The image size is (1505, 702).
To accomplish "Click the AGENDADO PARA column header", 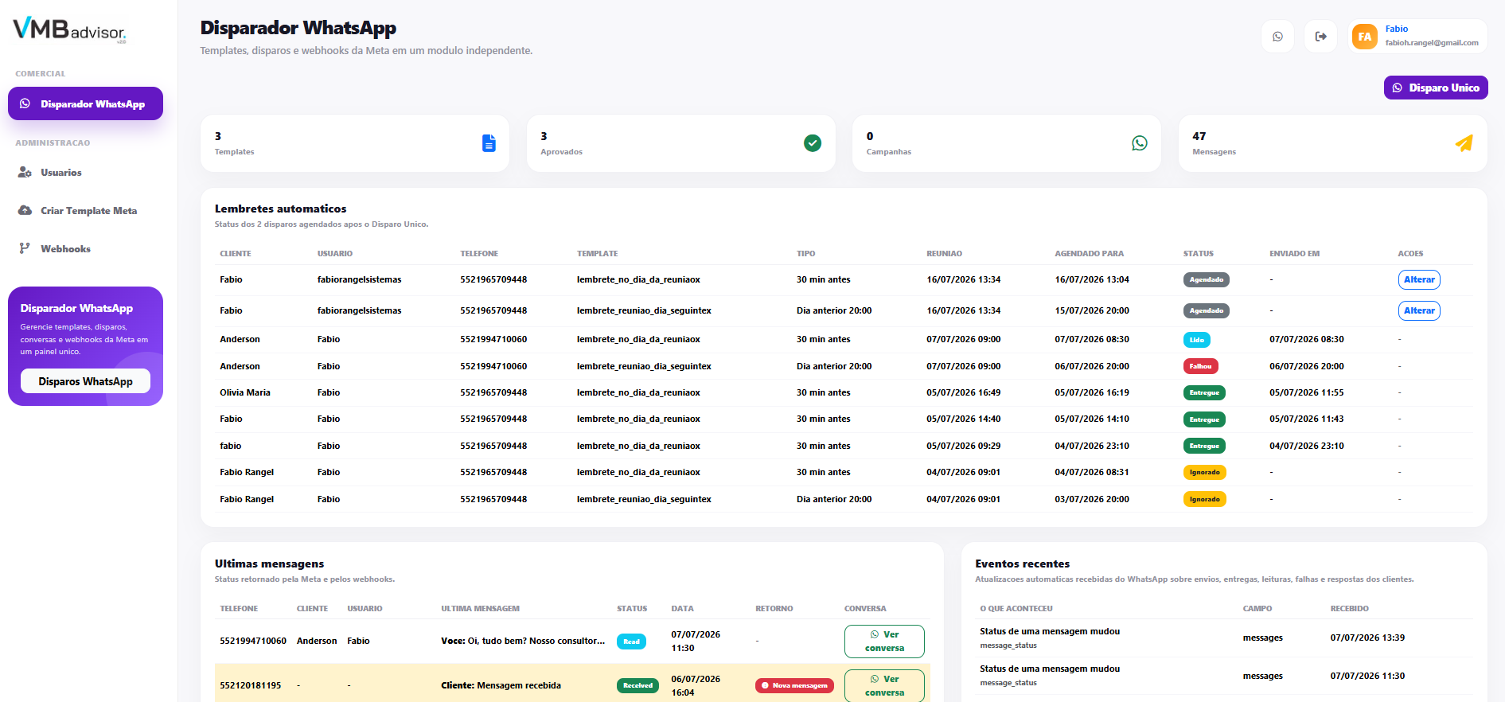I will point(1090,254).
